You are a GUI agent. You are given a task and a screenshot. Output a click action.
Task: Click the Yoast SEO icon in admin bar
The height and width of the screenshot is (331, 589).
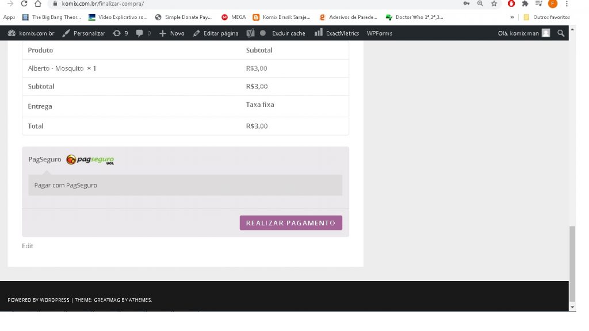pos(251,33)
